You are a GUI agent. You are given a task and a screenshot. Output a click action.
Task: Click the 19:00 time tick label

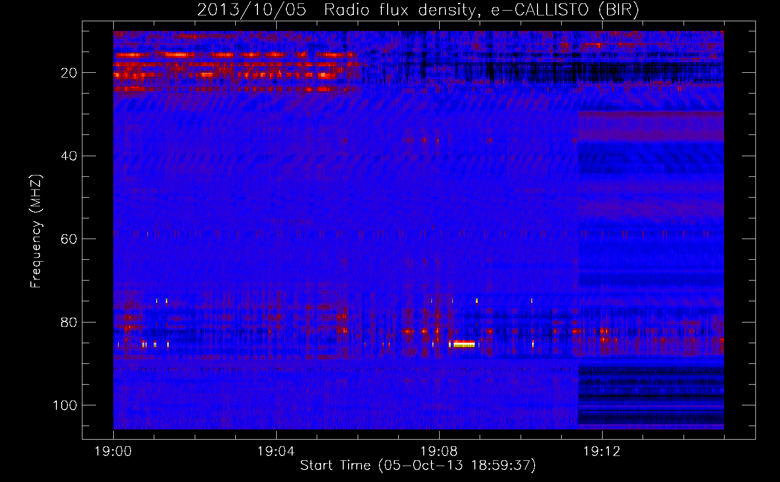tap(113, 452)
